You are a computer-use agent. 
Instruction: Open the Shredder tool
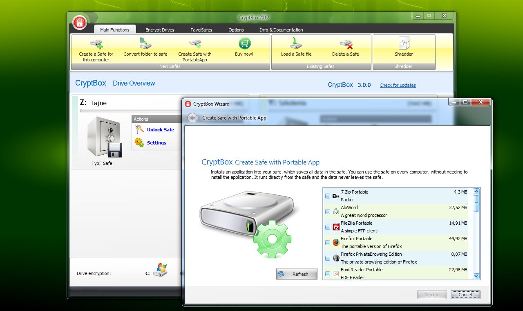tap(404, 47)
